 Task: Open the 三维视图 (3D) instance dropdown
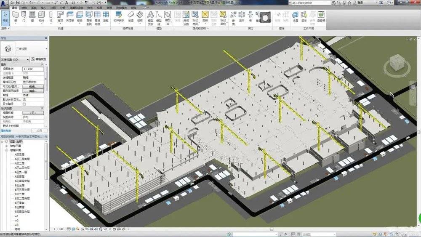pyautogui.click(x=15, y=59)
